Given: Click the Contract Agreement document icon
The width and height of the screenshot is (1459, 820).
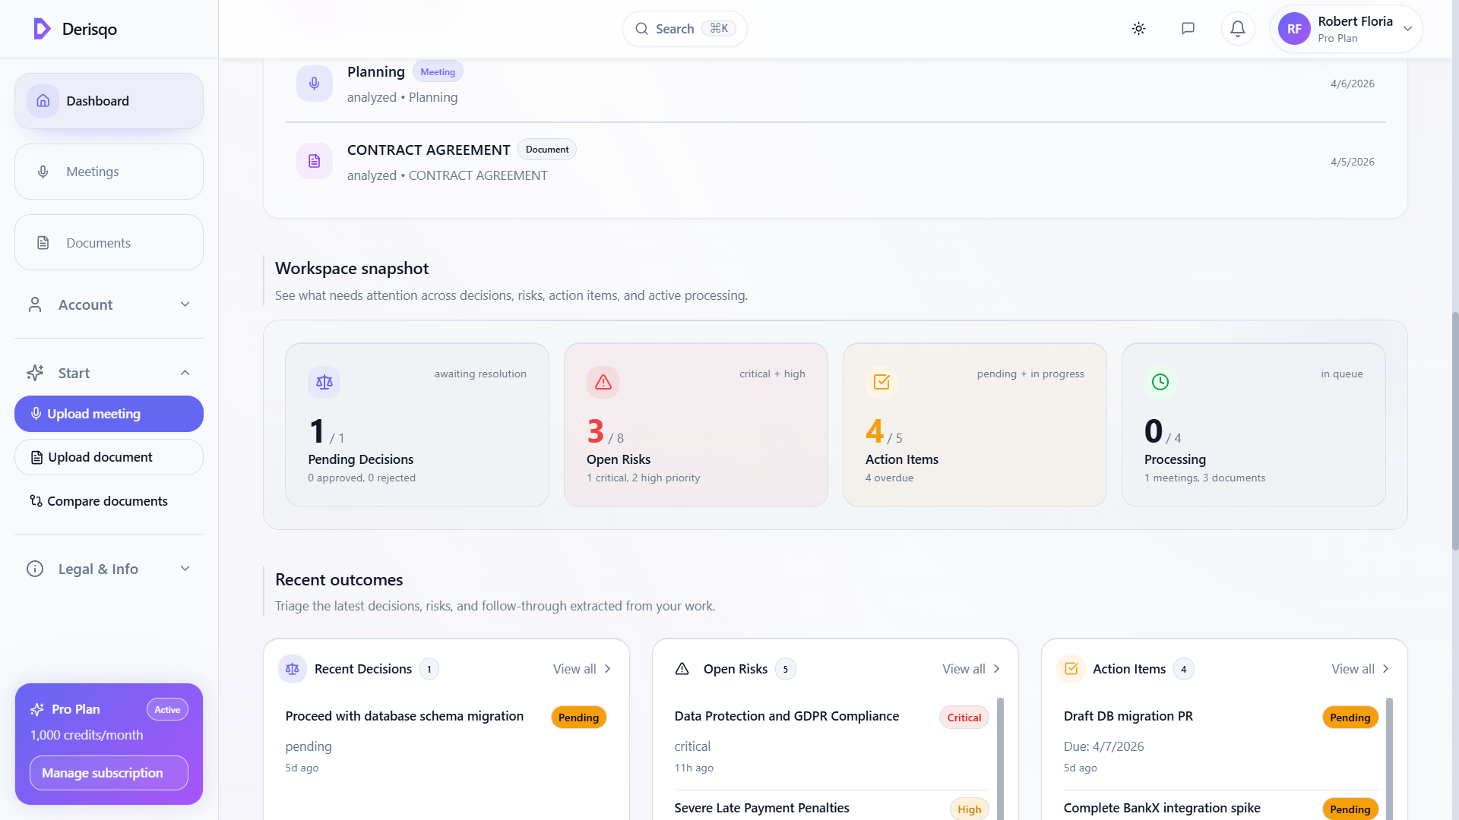Looking at the screenshot, I should (315, 161).
